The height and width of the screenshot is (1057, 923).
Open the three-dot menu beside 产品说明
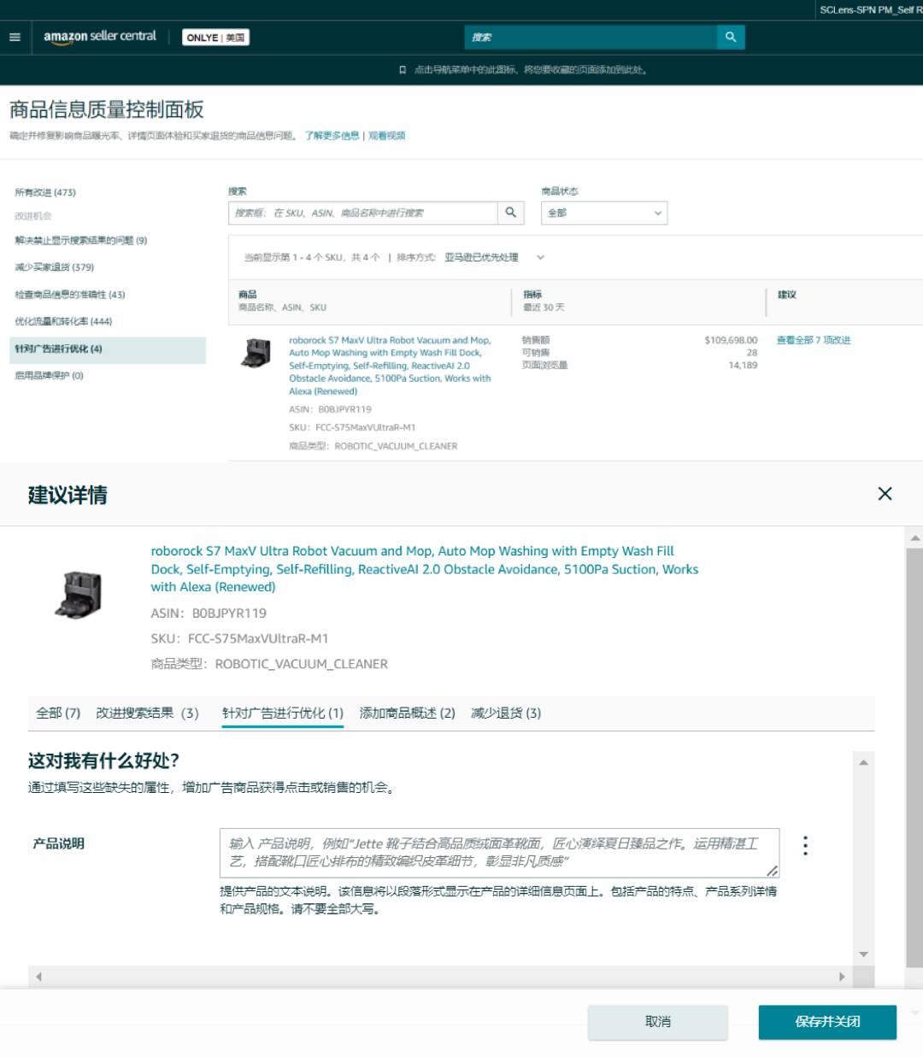pos(805,845)
